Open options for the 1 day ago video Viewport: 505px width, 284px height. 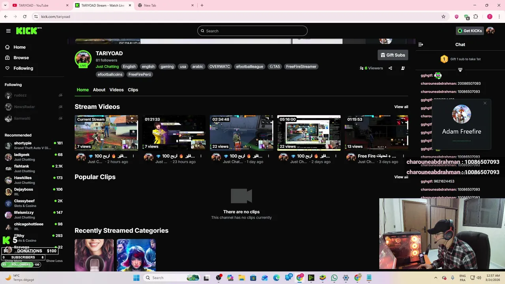pos(268,156)
